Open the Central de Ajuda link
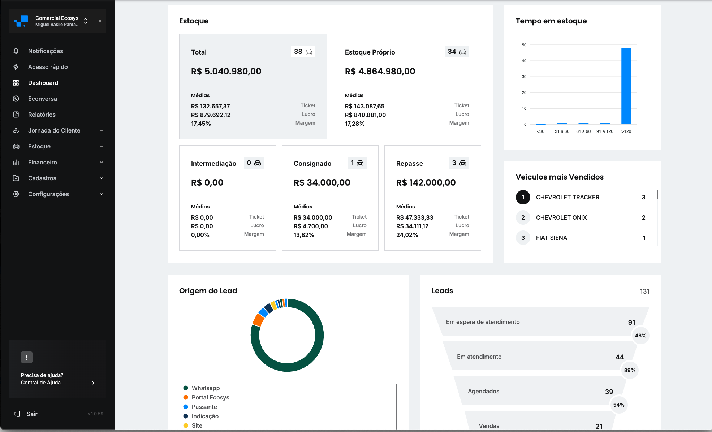The width and height of the screenshot is (712, 432). (x=40, y=383)
